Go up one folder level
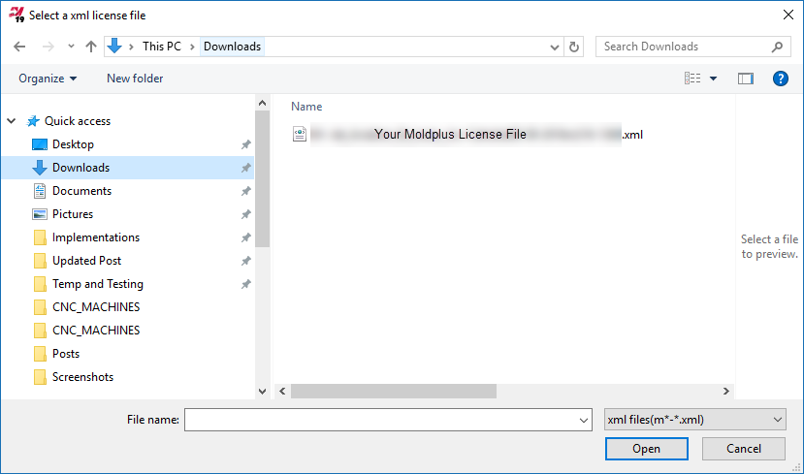This screenshot has width=804, height=474. [91, 47]
